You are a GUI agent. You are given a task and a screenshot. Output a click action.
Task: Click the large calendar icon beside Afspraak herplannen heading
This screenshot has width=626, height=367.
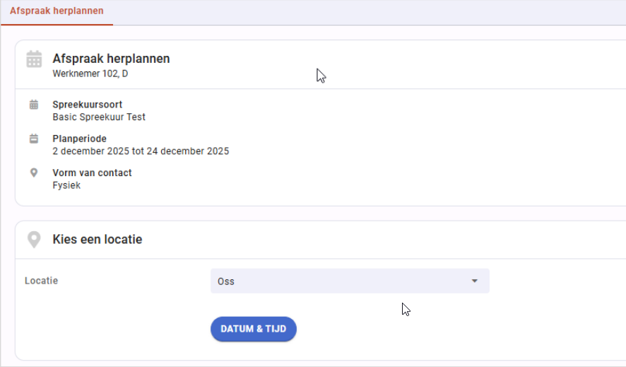(34, 59)
